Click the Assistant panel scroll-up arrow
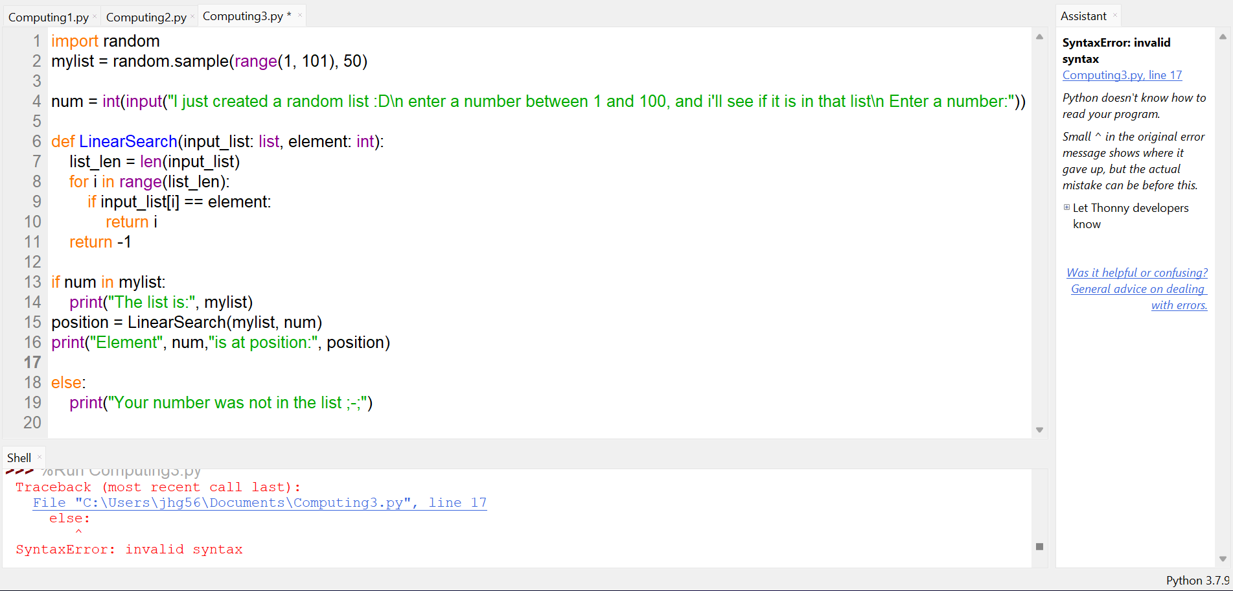 [1223, 37]
